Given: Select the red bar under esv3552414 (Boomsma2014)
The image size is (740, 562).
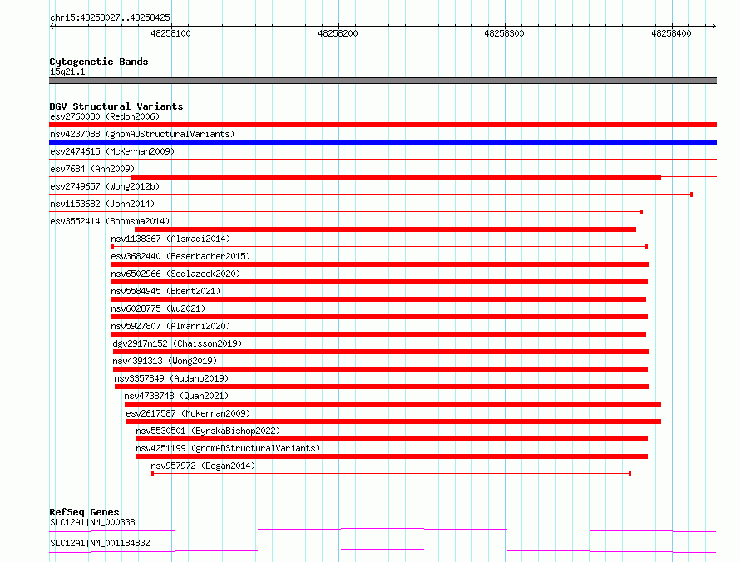Looking at the screenshot, I should pos(385,229).
